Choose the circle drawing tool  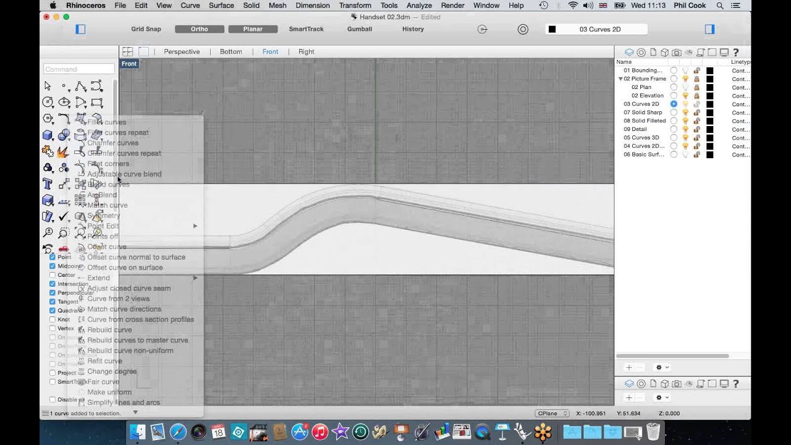(x=48, y=102)
